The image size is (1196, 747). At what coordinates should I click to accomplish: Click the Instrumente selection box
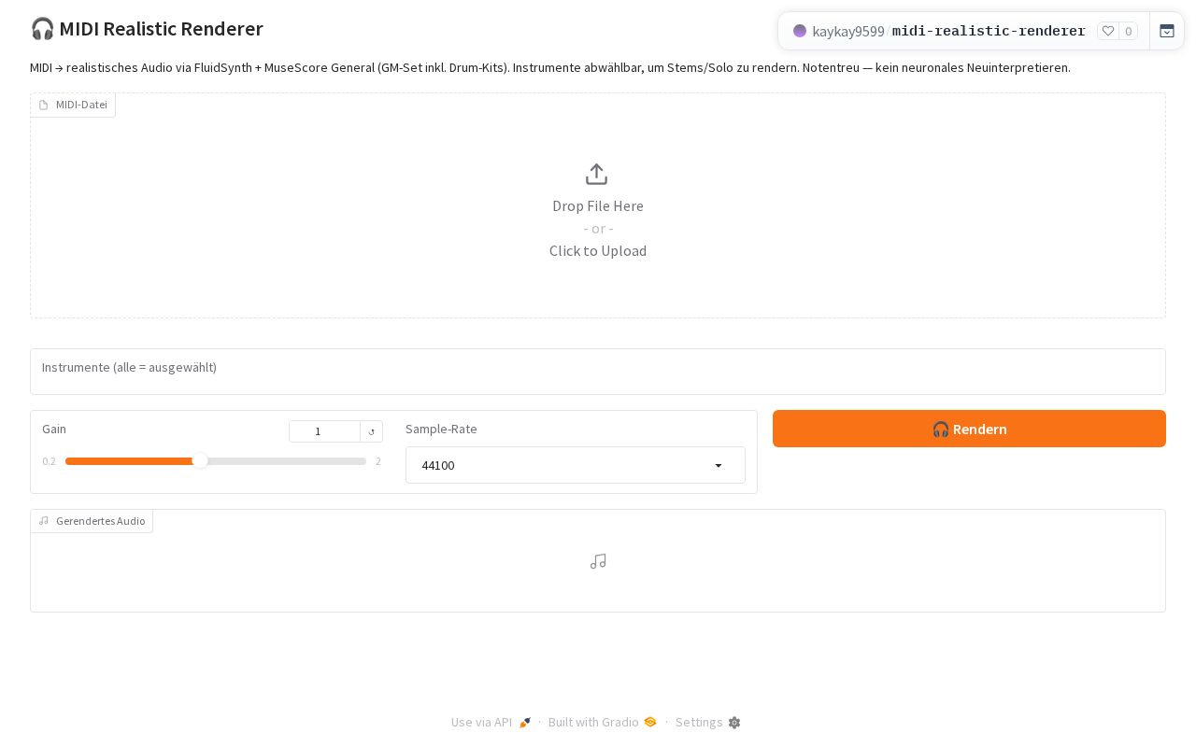(x=598, y=372)
